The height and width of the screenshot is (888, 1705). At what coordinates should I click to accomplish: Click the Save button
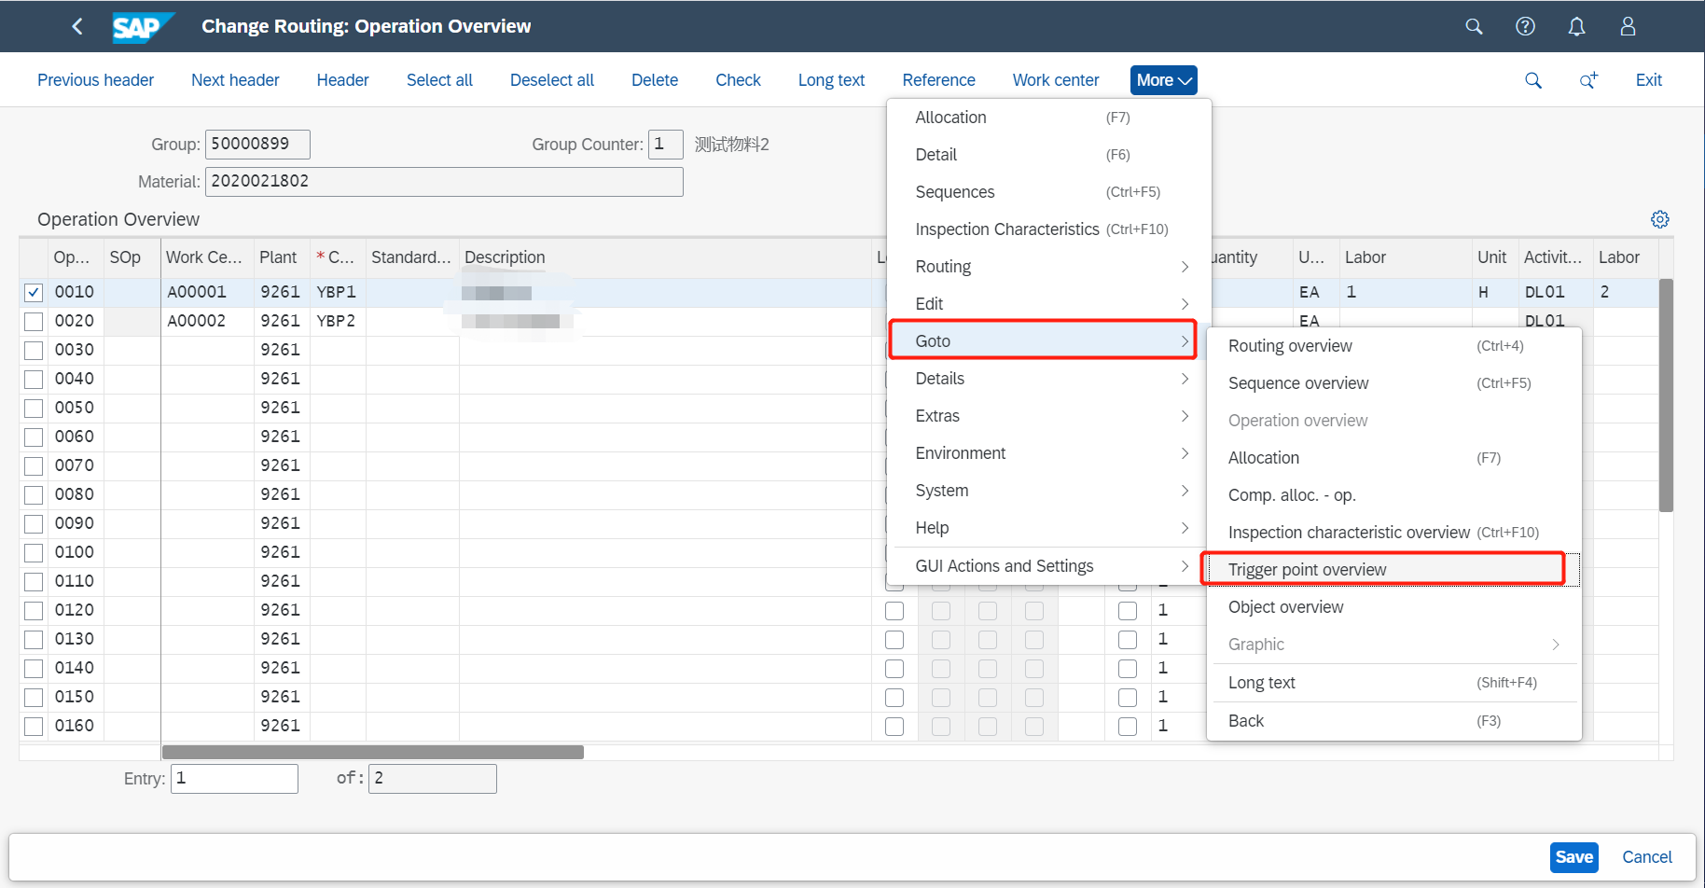coord(1574,856)
